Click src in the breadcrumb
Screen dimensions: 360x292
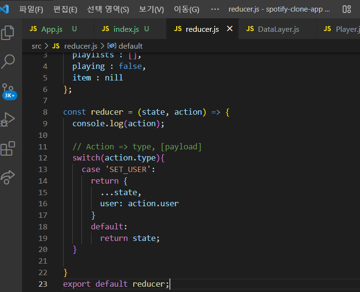37,46
